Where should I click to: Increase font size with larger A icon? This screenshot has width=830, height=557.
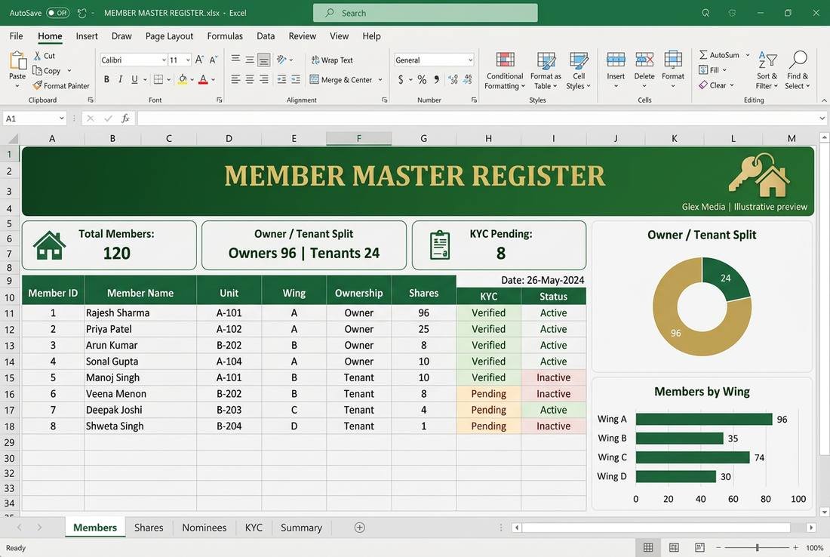pyautogui.click(x=199, y=60)
